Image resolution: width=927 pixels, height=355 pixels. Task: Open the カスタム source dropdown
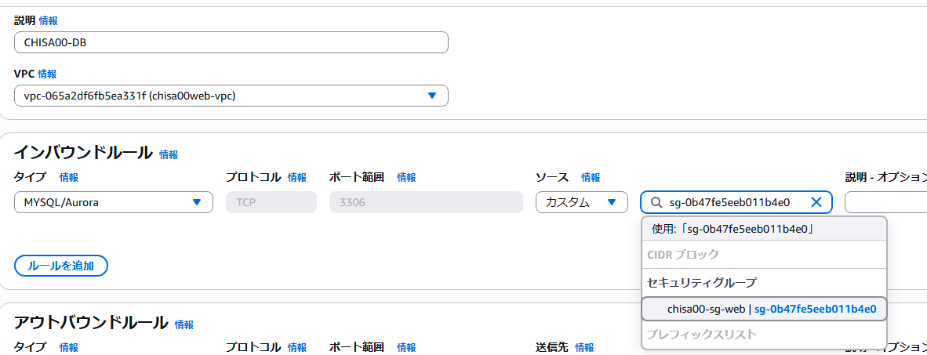(x=581, y=202)
